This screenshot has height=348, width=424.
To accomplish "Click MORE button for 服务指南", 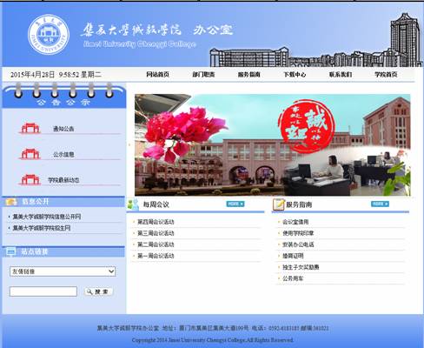I will point(380,204).
